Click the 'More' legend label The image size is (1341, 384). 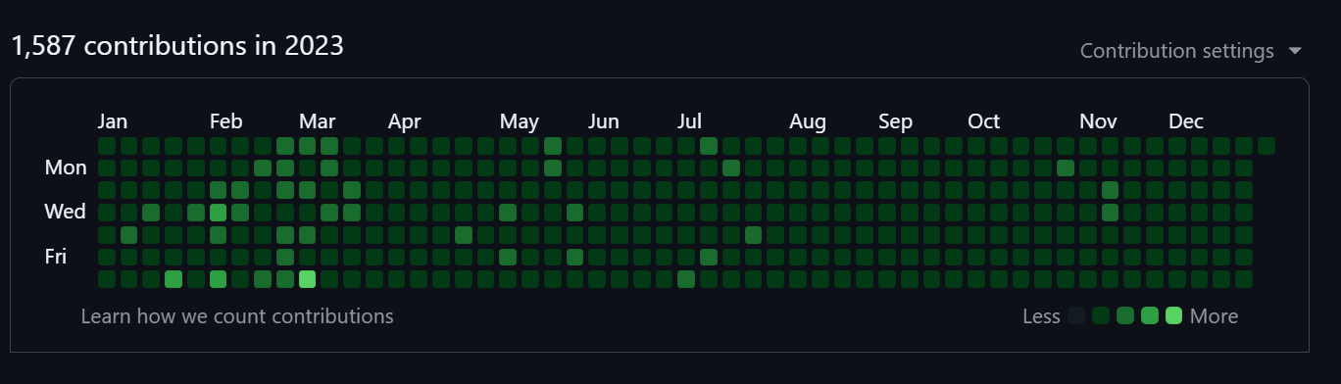[x=1214, y=316]
